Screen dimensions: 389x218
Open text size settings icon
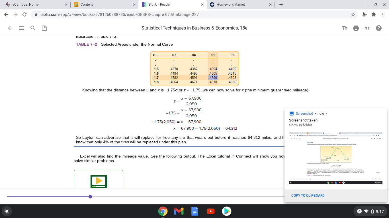(x=345, y=28)
